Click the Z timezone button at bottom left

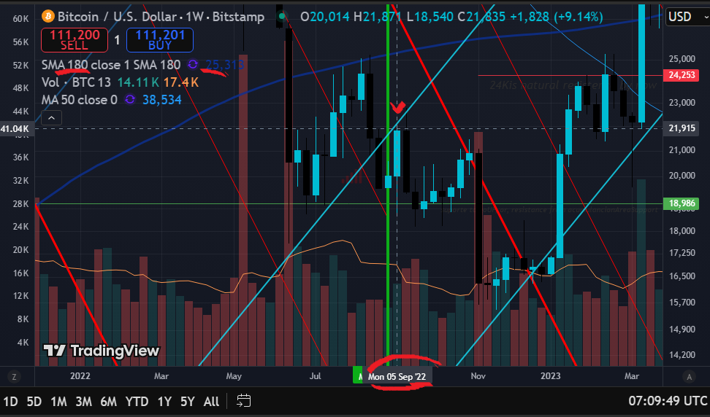pyautogui.click(x=14, y=376)
